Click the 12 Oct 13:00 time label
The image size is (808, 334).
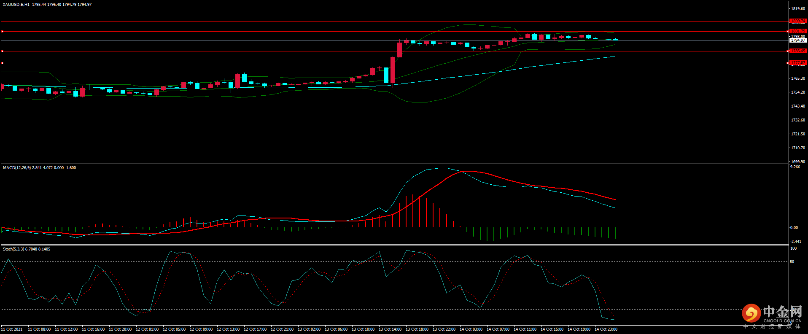(x=228, y=329)
